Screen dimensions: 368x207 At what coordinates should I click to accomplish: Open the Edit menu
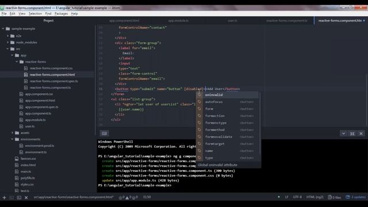point(12,14)
